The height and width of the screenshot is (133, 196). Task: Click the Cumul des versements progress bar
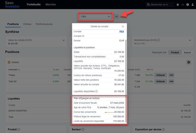pyautogui.click(x=109, y=112)
